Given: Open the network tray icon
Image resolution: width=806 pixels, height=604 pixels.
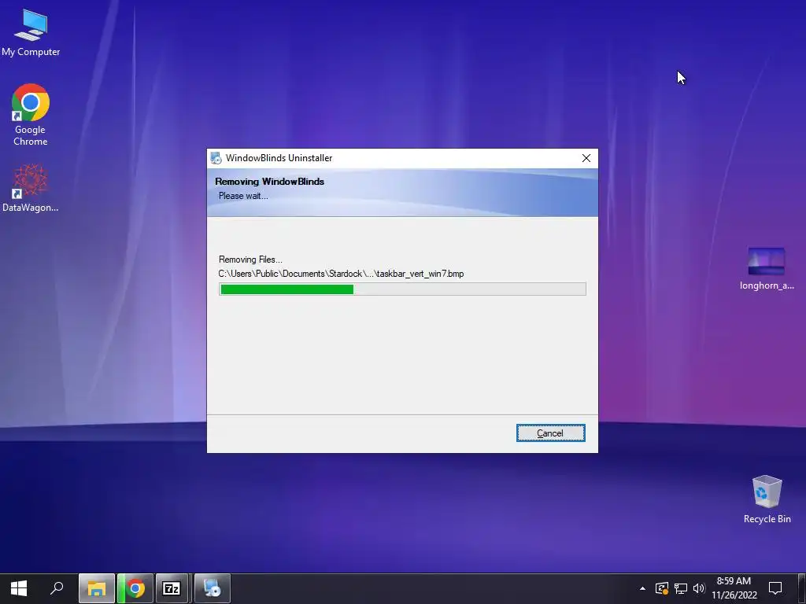Looking at the screenshot, I should [x=681, y=588].
